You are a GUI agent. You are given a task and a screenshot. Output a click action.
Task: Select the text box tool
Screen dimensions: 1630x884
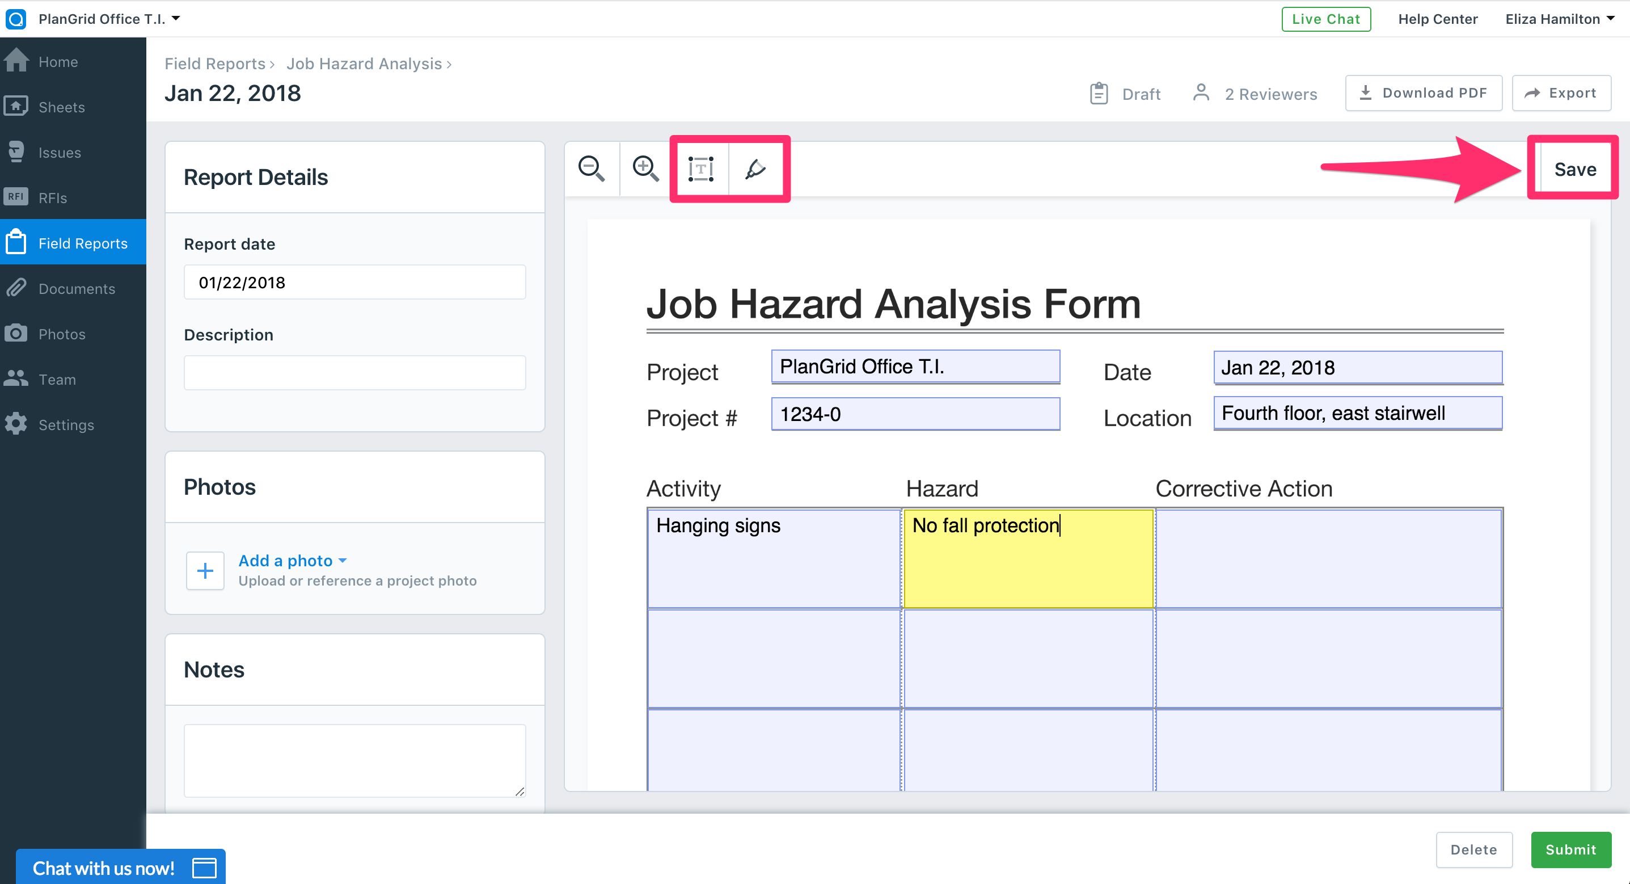[701, 169]
